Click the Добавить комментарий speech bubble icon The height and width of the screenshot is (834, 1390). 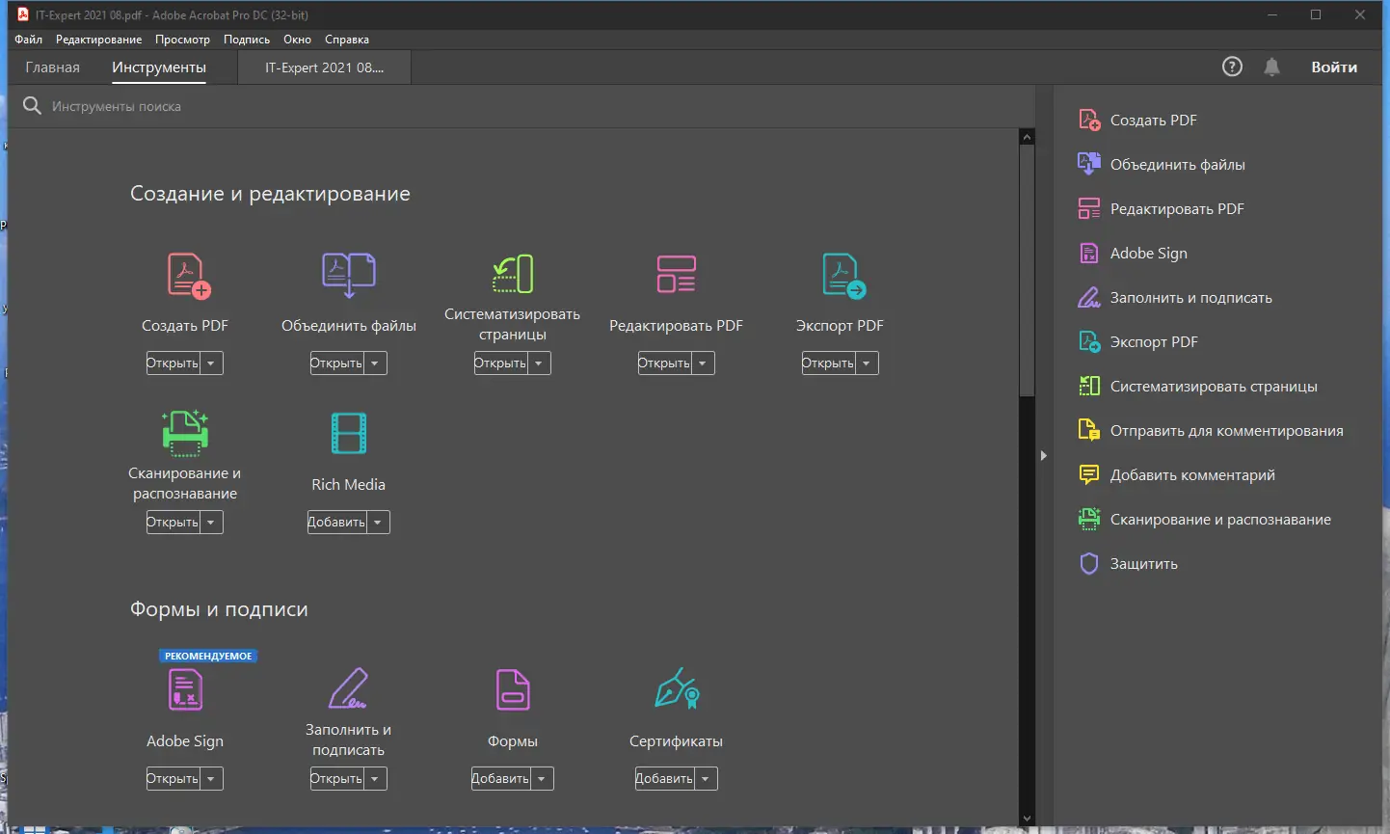coord(1089,475)
